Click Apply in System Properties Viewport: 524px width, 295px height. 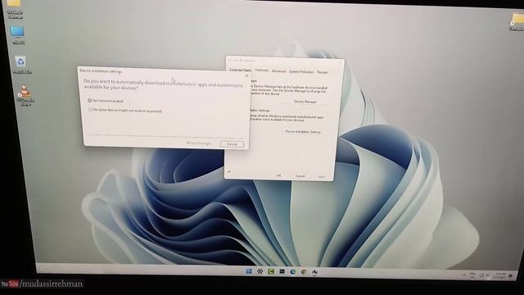(x=322, y=177)
